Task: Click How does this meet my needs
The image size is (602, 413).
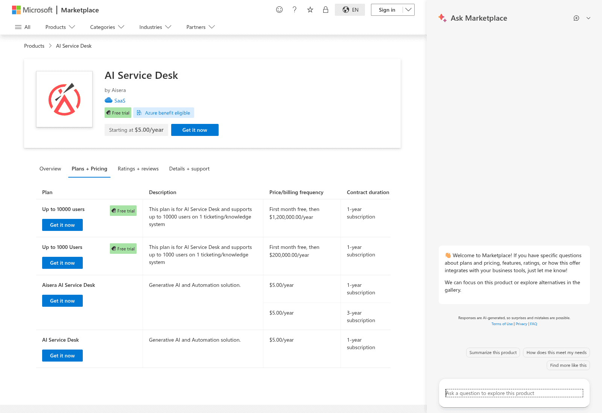Action: [556, 353]
